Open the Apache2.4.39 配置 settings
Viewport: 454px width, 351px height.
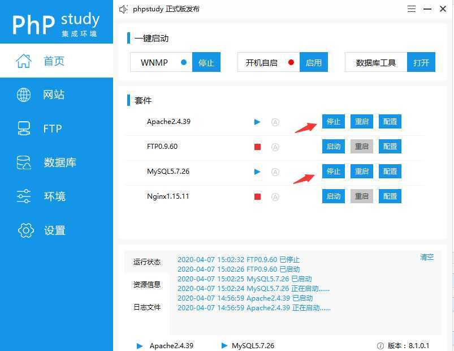[x=390, y=122]
